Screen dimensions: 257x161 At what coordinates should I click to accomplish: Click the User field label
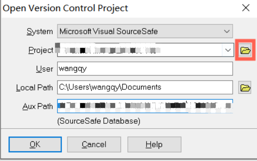pos(44,69)
